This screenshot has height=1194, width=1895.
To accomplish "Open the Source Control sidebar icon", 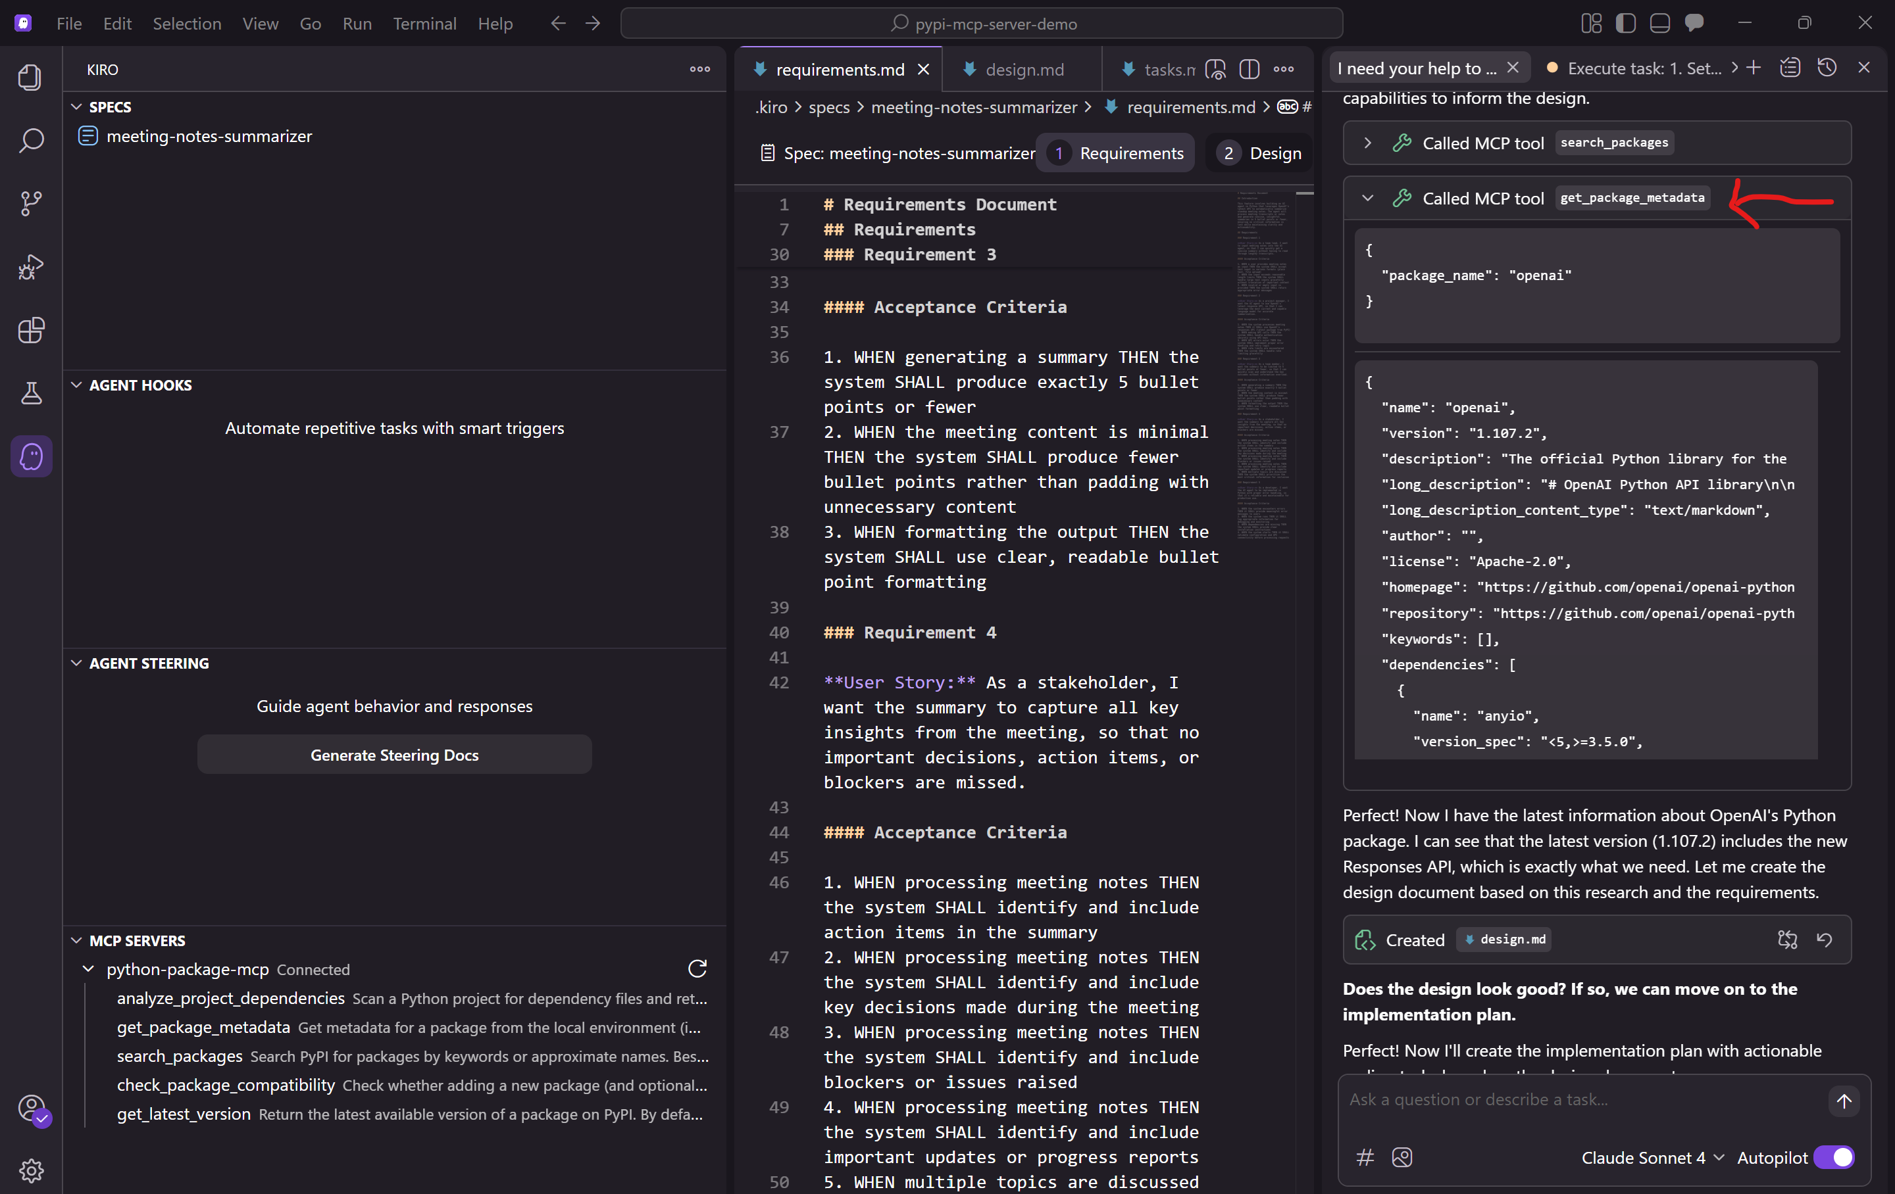I will [x=32, y=204].
